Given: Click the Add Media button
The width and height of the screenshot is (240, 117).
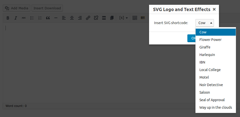Looking at the screenshot, I should tap(17, 8).
